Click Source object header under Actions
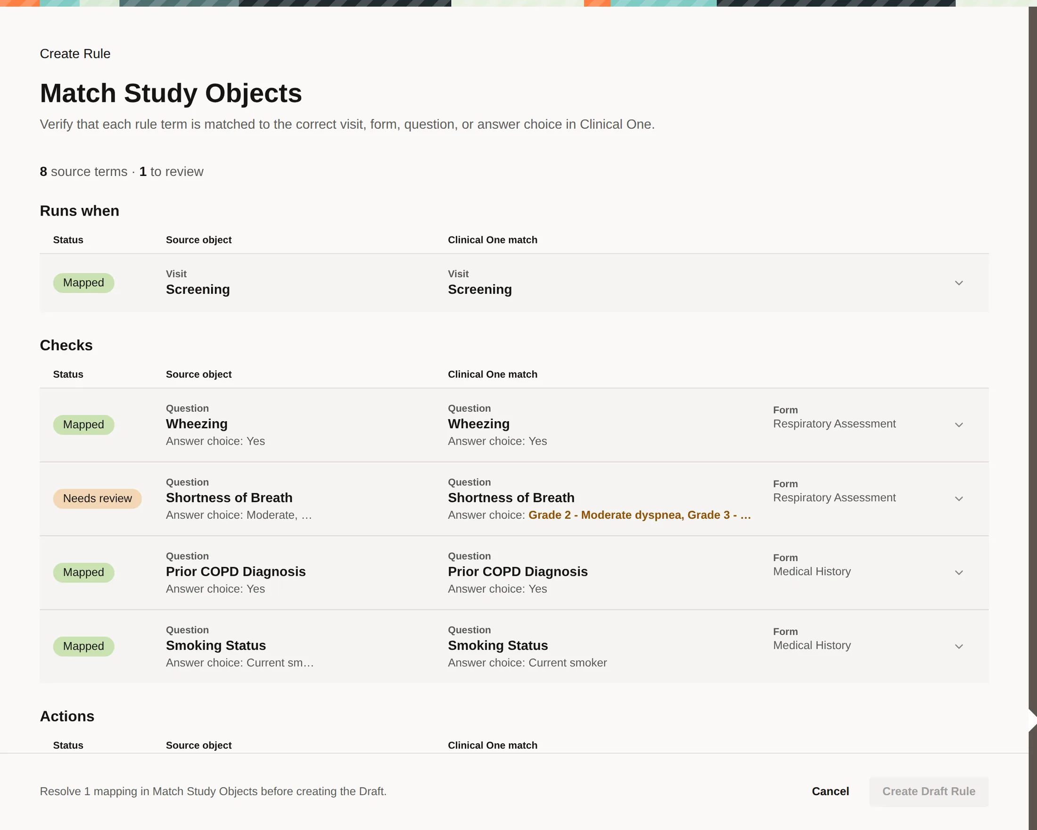This screenshot has width=1037, height=830. click(198, 745)
